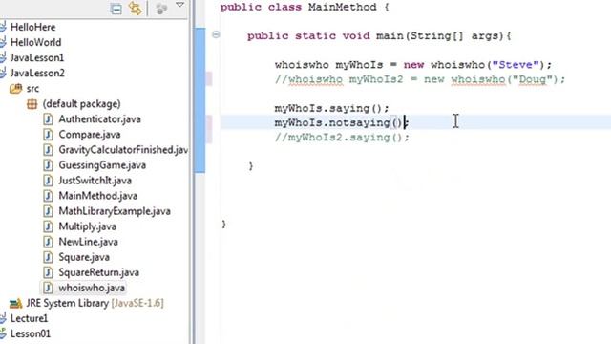611x344 pixels.
Task: Select whoiswho.java file
Action: 92,288
